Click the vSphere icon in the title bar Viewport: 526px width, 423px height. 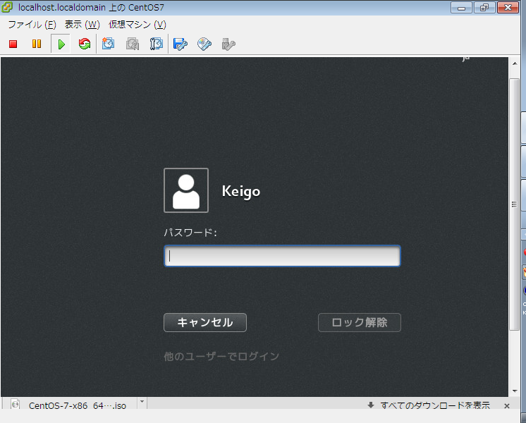[x=7, y=7]
